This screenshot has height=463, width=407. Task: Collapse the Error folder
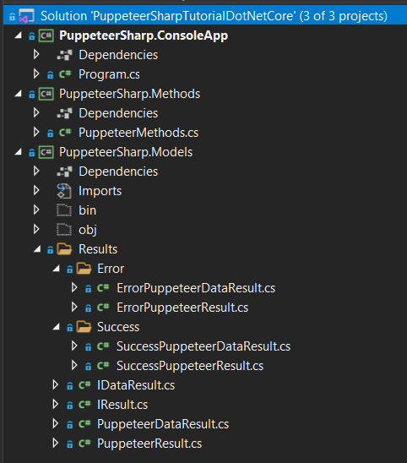pyautogui.click(x=56, y=269)
